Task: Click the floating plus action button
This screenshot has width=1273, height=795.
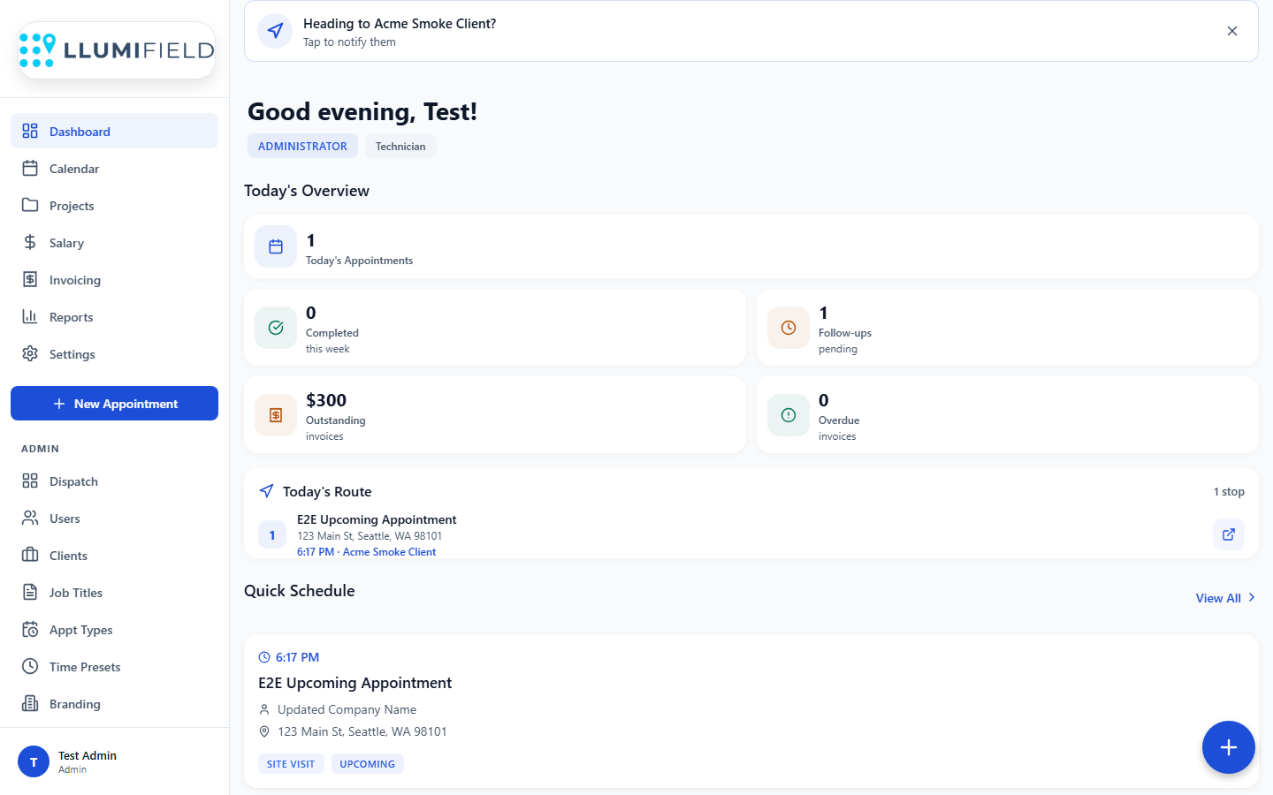Action: point(1229,747)
